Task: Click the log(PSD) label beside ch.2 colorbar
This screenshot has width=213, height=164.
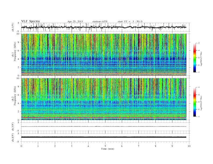Action: point(201,103)
